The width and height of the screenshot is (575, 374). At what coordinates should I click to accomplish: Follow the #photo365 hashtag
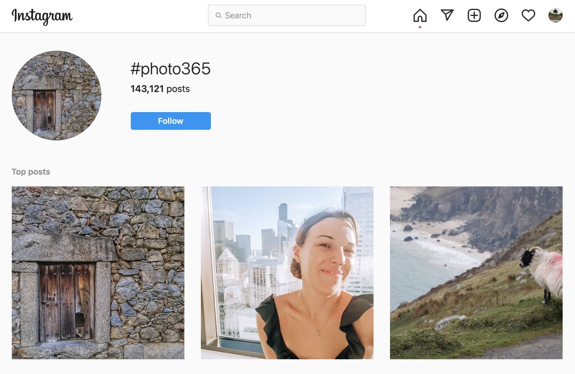171,121
